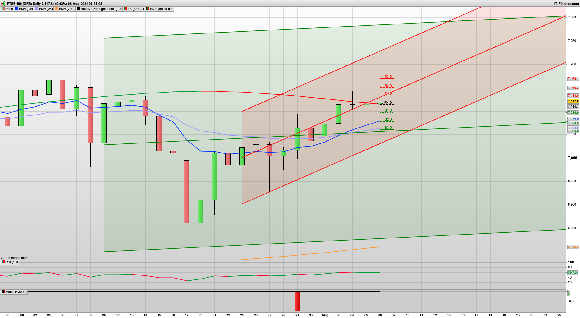The width and height of the screenshot is (580, 318).
Task: Click the green-red Price color swatch
Action: (x=2, y=9)
